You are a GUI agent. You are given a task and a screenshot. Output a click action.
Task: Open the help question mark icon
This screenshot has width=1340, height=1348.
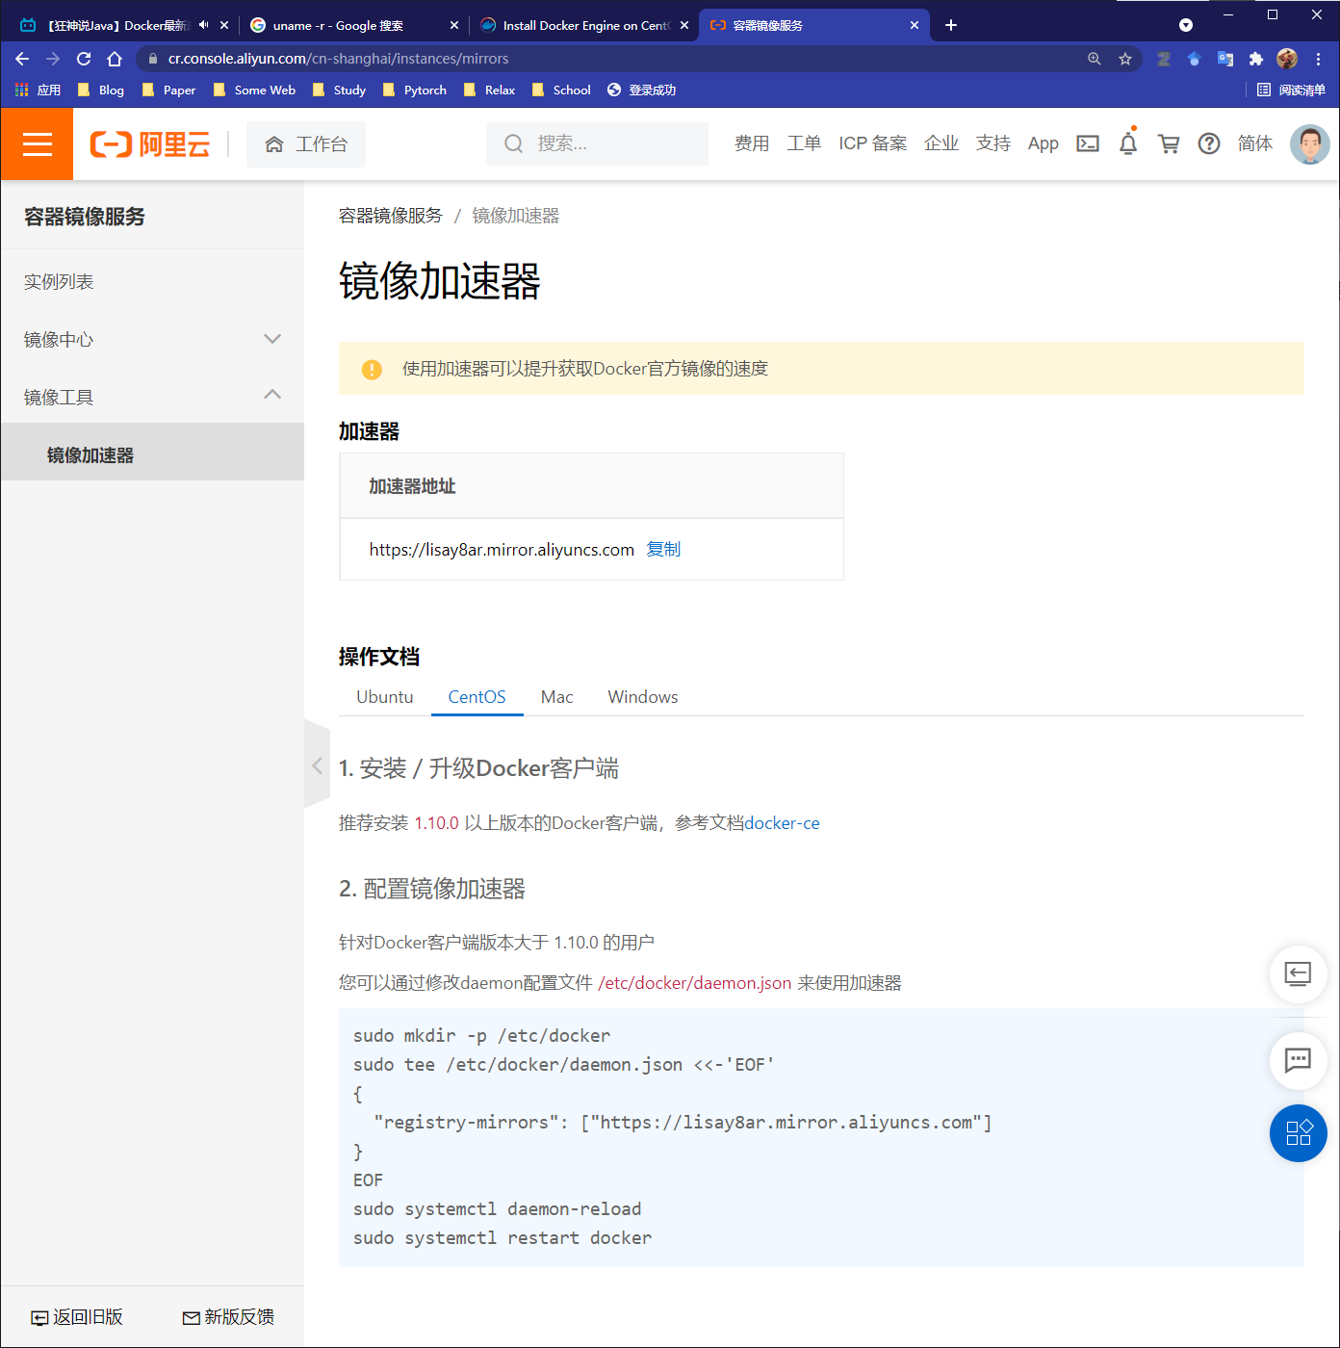[x=1209, y=143]
